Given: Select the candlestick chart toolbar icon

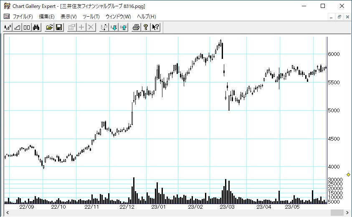Looking at the screenshot, I should click(x=8, y=28).
